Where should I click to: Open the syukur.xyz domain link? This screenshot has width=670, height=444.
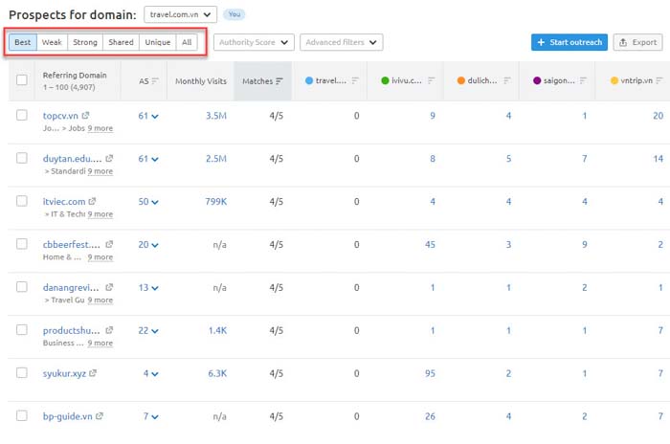pos(64,373)
